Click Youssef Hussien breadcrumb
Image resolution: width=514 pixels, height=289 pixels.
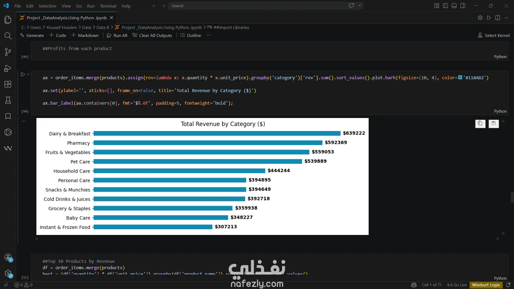pos(61,27)
